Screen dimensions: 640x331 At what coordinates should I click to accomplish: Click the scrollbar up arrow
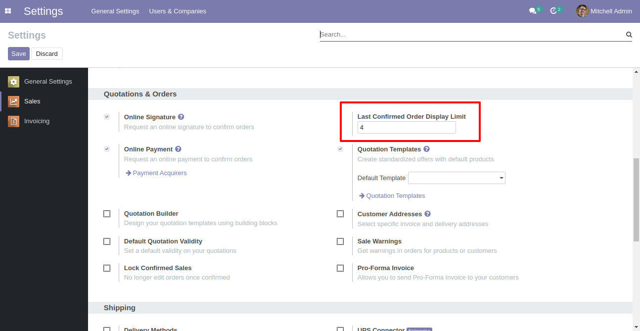coord(636,72)
